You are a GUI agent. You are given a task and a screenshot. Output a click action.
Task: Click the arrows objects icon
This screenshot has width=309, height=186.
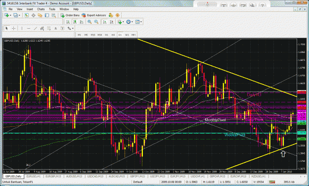click(x=69, y=28)
